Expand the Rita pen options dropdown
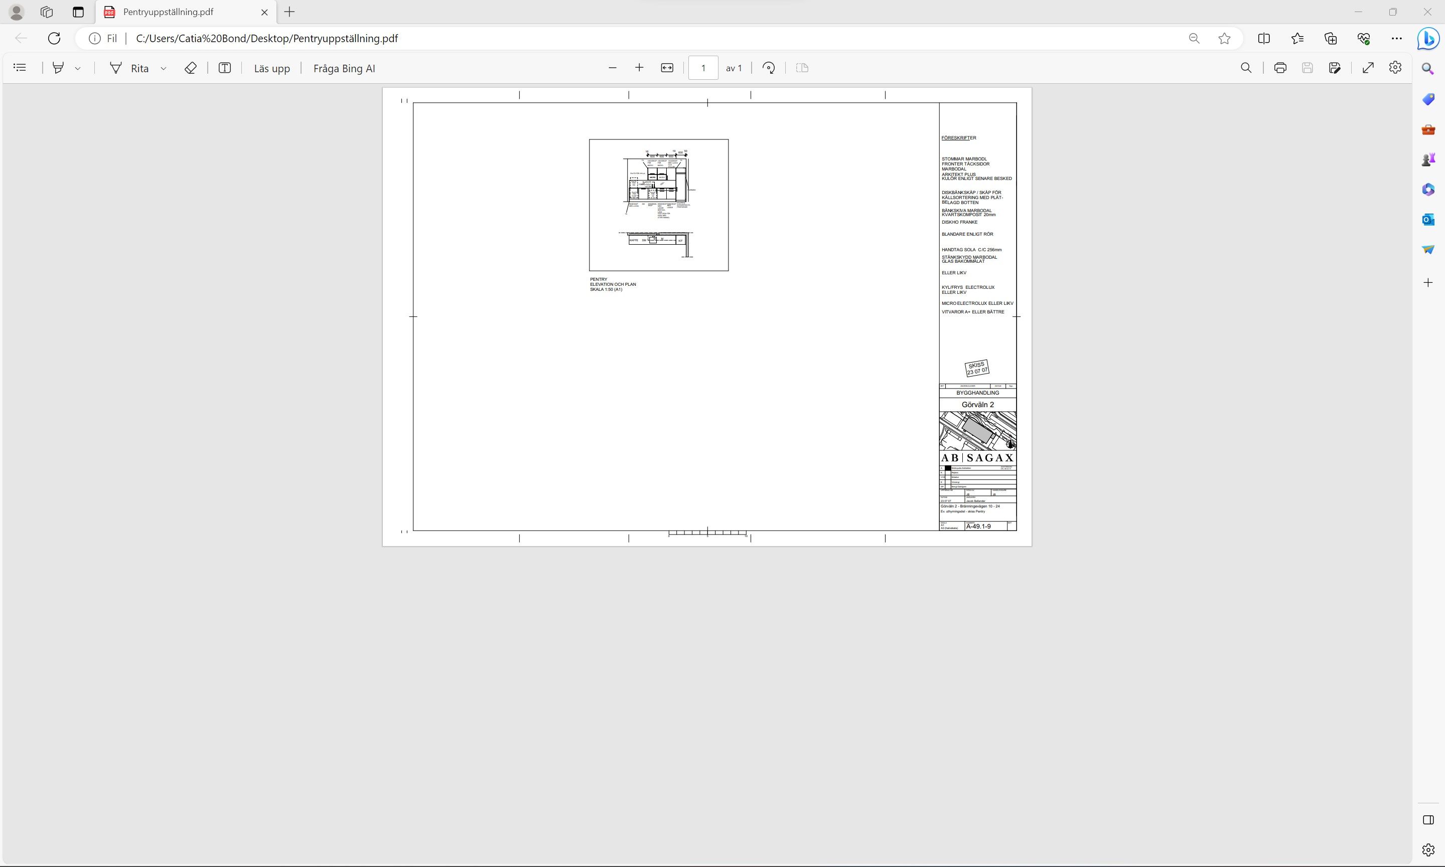The width and height of the screenshot is (1445, 867). pyautogui.click(x=164, y=68)
